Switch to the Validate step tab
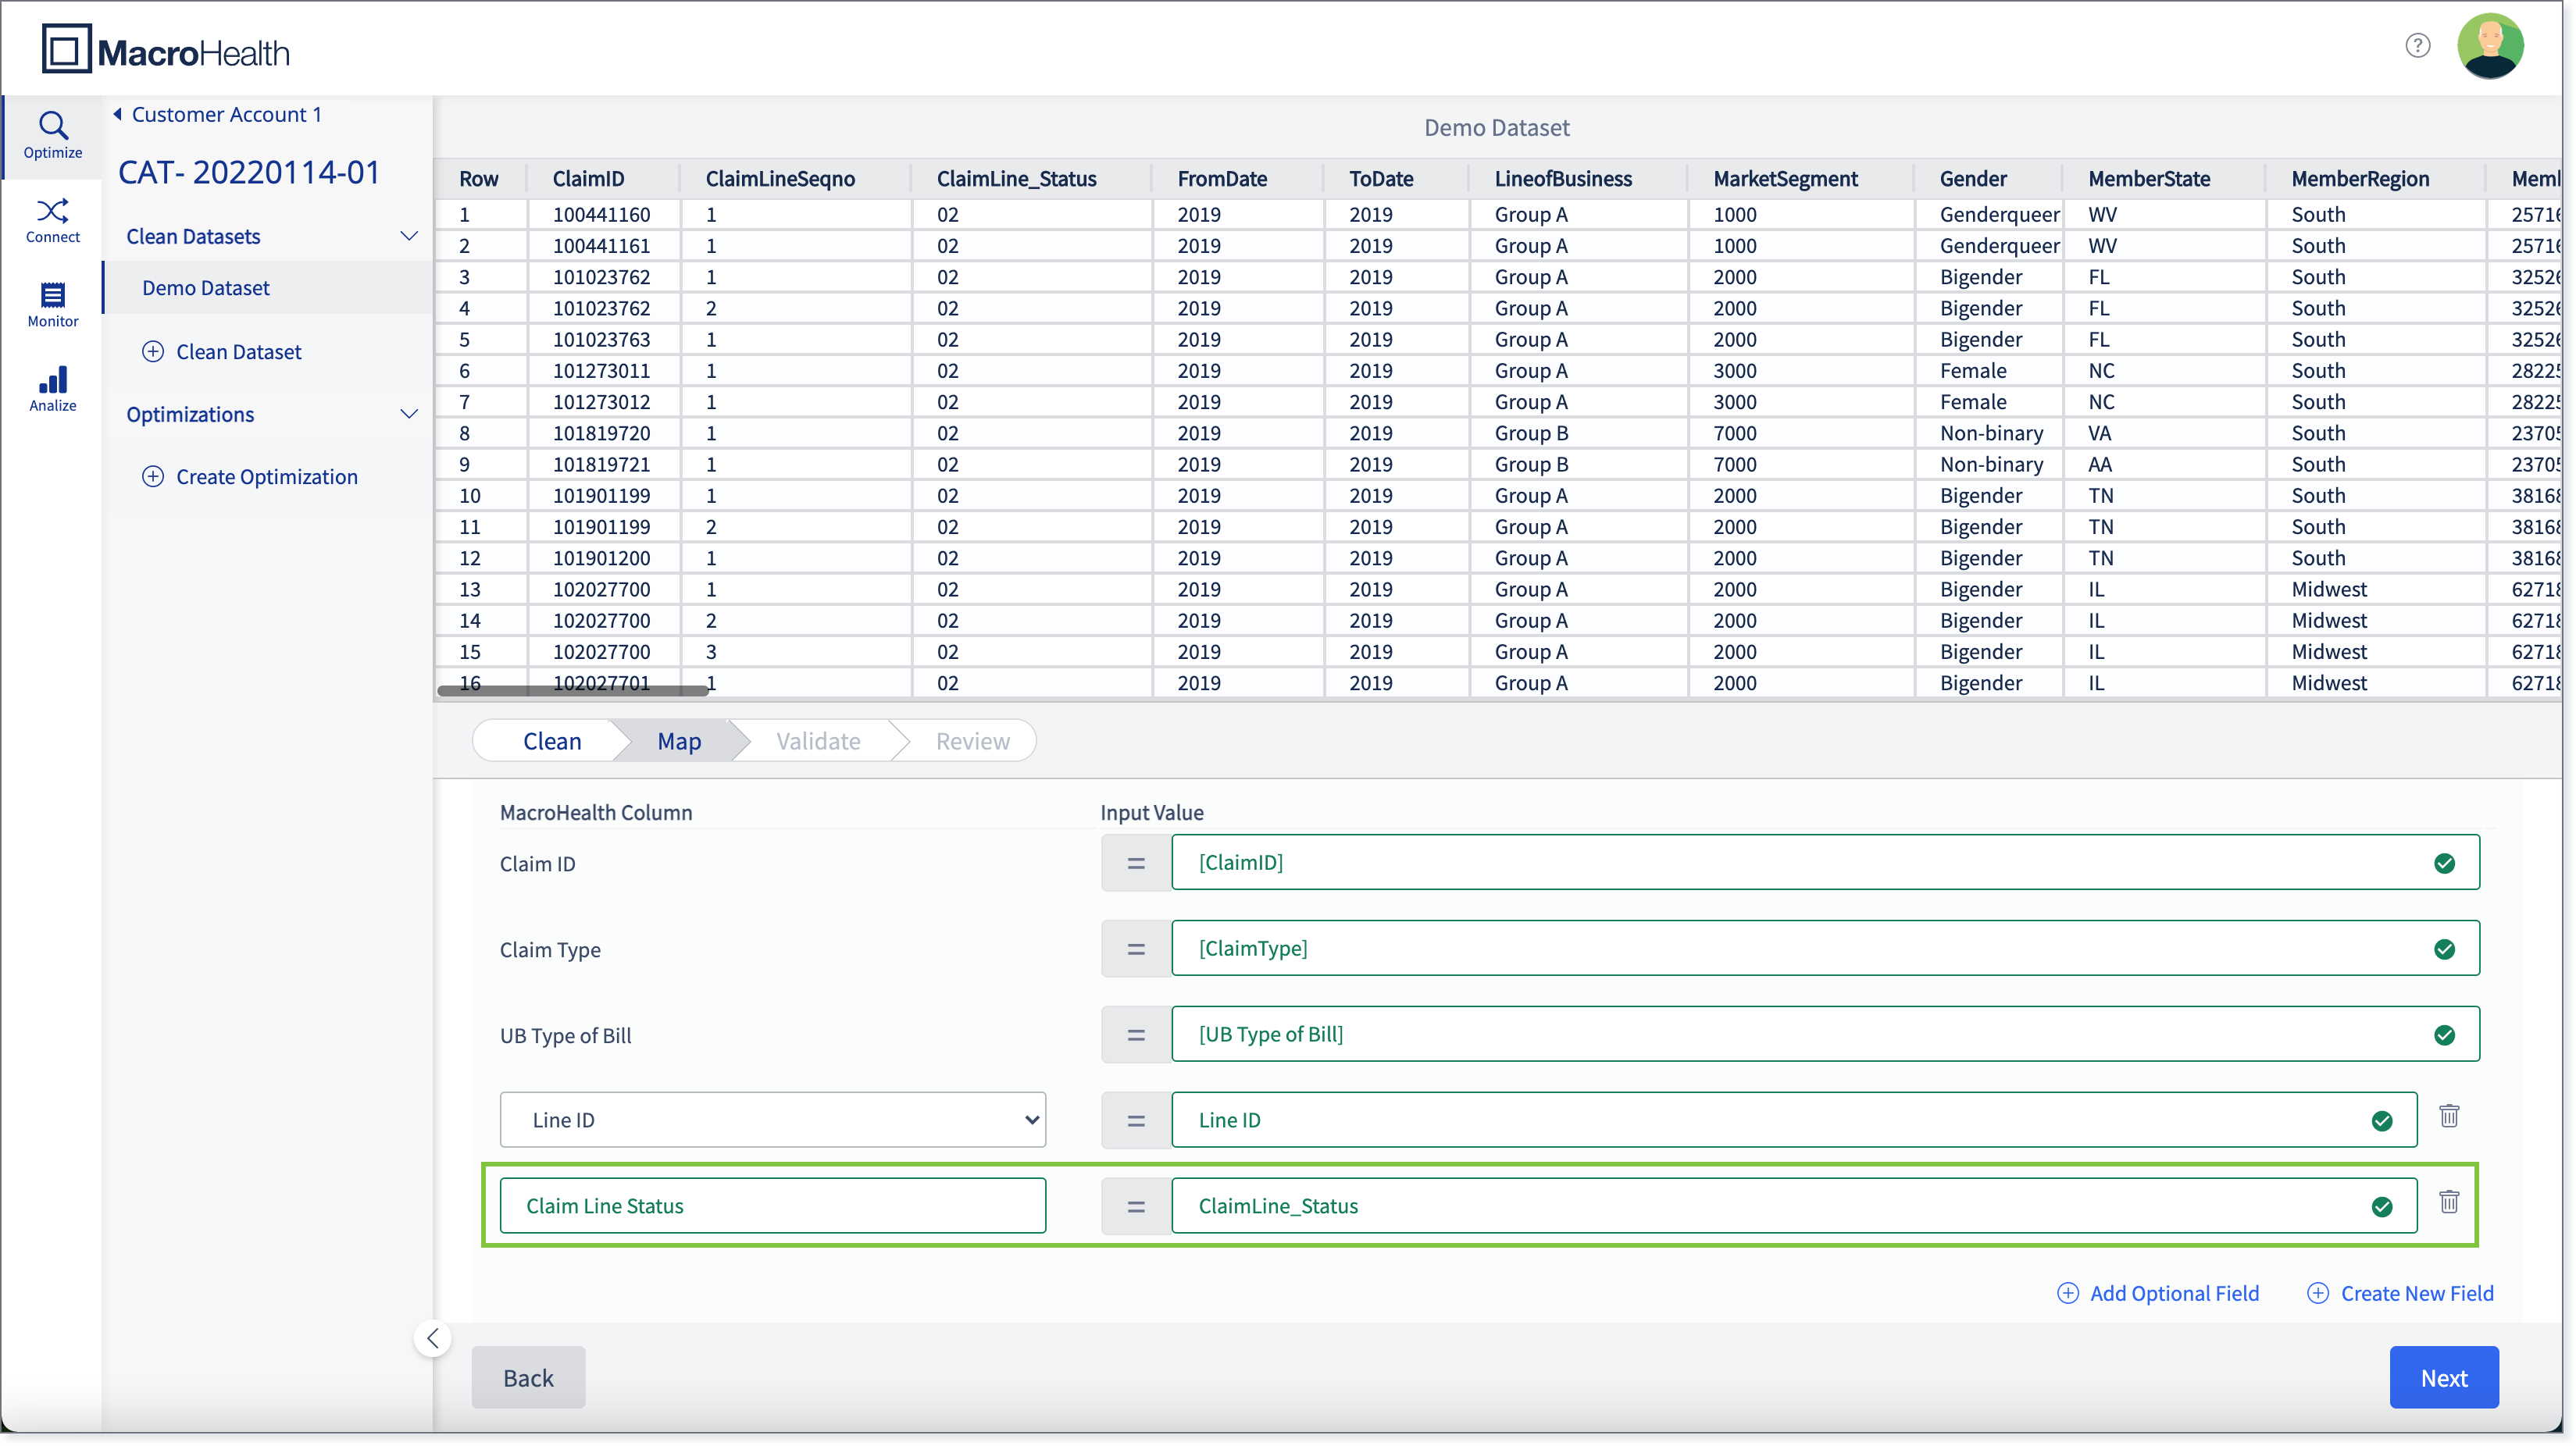 [x=818, y=740]
